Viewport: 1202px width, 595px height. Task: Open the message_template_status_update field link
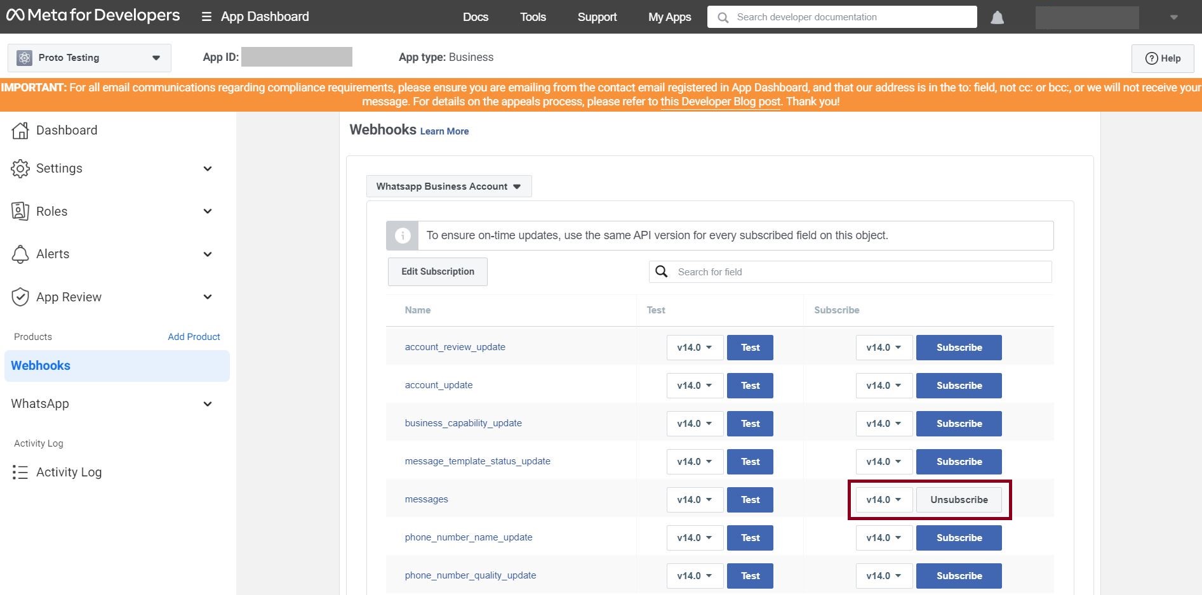(x=477, y=461)
